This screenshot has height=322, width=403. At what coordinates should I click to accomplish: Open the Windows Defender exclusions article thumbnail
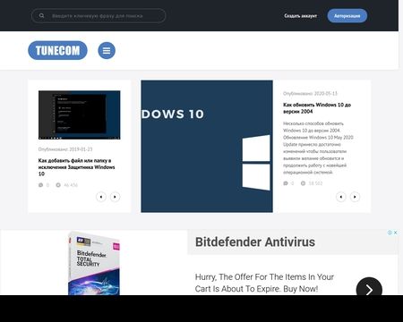tap(80, 114)
